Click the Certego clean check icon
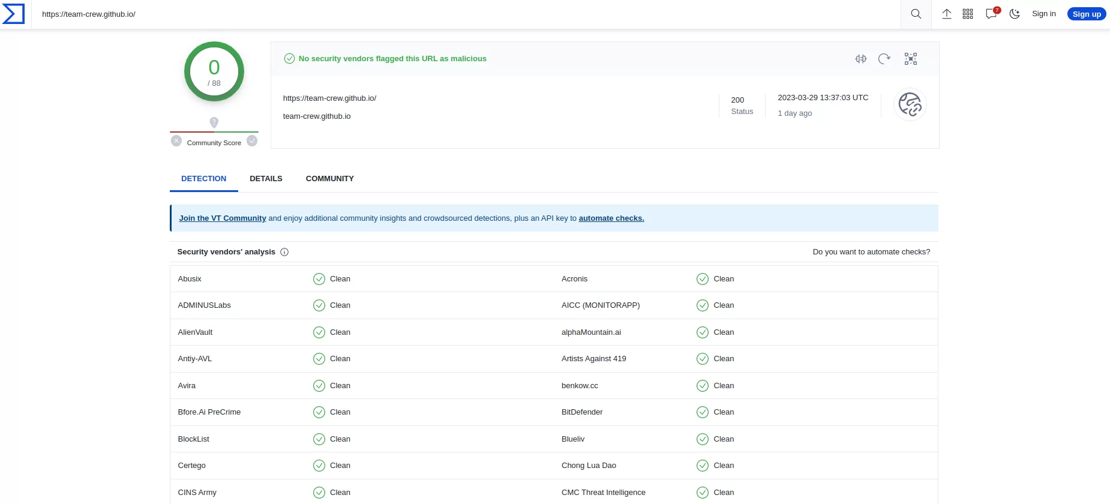Viewport: 1110px width, 504px height. [x=319, y=466]
